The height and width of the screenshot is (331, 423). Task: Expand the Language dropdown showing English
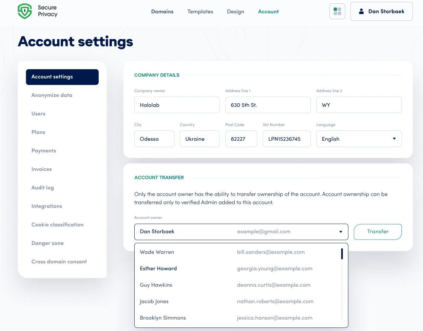(x=393, y=139)
